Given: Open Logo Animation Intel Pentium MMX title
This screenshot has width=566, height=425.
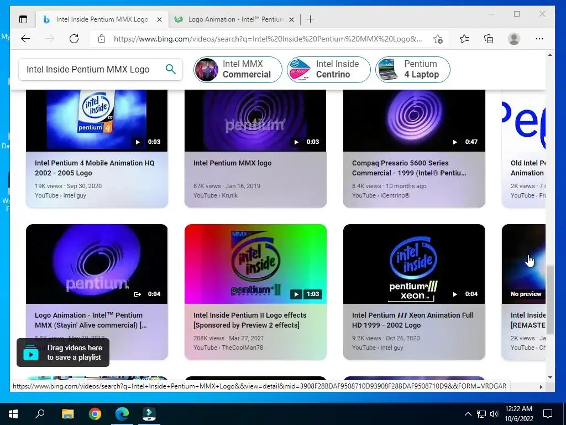Looking at the screenshot, I should [91, 320].
